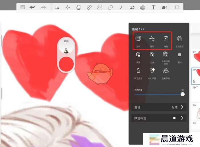Undo the last stroke with the back arrow
The height and width of the screenshot is (147, 200).
coord(32,7)
